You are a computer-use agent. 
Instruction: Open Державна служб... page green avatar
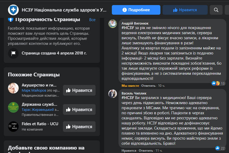tap(13, 107)
